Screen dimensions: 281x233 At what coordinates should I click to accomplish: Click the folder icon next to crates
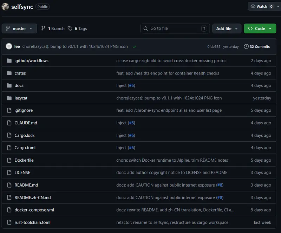(x=9, y=73)
